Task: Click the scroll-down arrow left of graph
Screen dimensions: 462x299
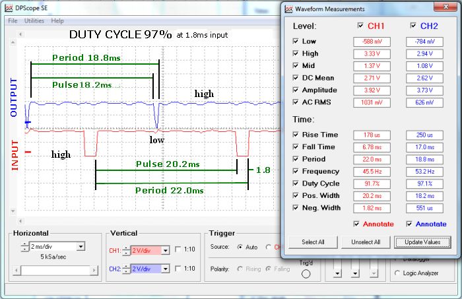Action: click(x=13, y=211)
